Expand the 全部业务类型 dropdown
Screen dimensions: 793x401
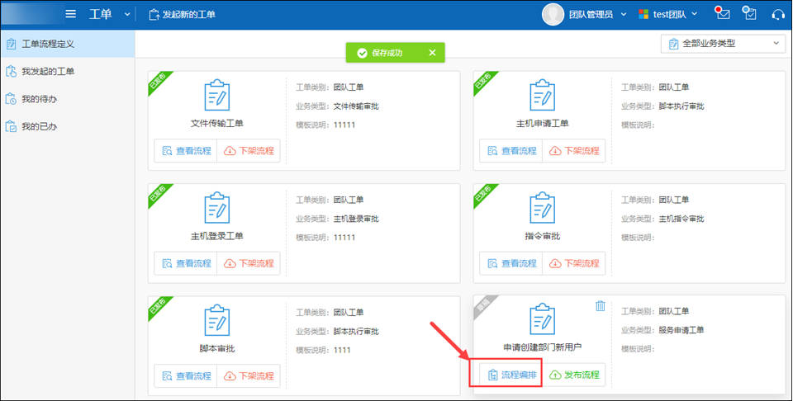point(723,44)
